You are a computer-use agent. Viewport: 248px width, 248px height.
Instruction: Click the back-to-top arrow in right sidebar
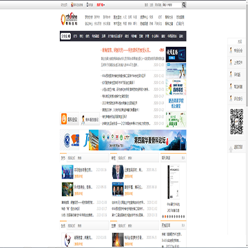231,149
